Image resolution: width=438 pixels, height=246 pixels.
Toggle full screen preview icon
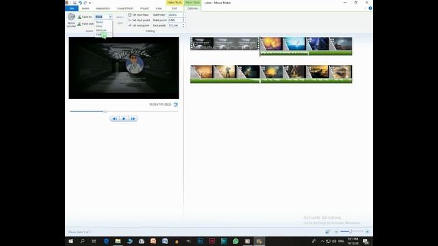pos(176,105)
